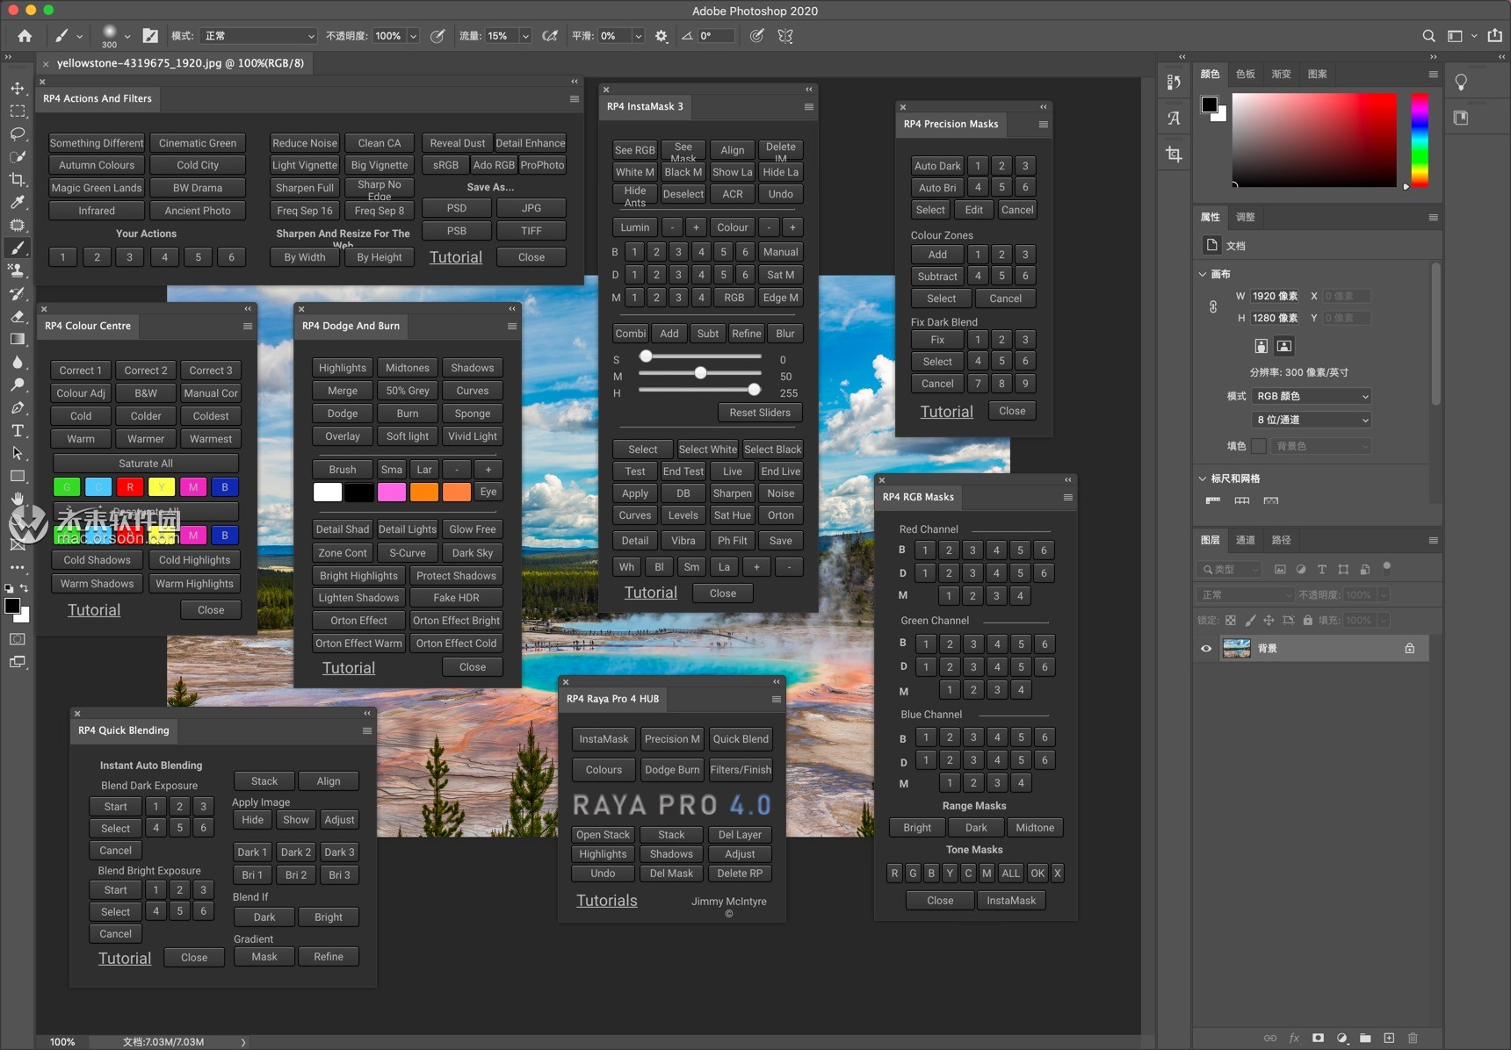Screen dimensions: 1511x1050
Task: Click the canvas width W field
Action: [x=1275, y=296]
